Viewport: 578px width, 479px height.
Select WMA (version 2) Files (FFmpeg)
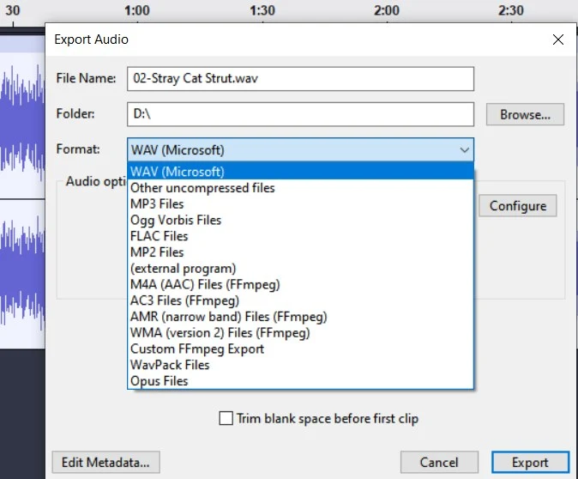point(300,333)
